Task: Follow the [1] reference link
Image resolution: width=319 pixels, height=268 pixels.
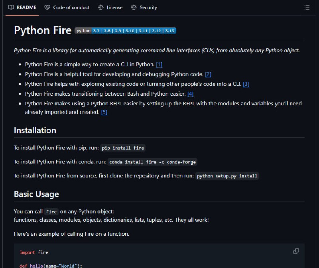Action: tap(159, 65)
